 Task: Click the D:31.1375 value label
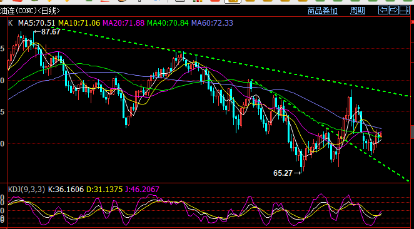pos(104,190)
